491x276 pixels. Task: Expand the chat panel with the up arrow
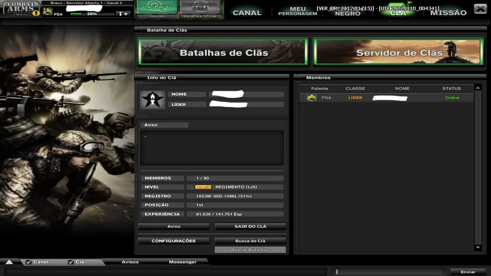click(9, 262)
